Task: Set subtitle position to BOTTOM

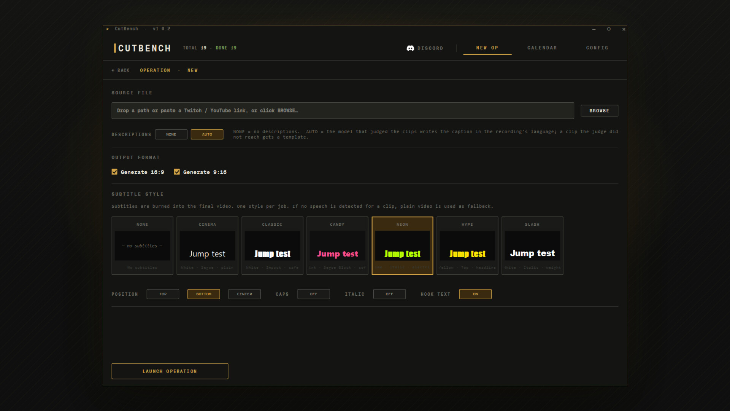Action: [x=203, y=294]
